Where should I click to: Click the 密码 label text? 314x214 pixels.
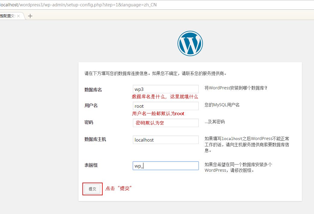88,122
